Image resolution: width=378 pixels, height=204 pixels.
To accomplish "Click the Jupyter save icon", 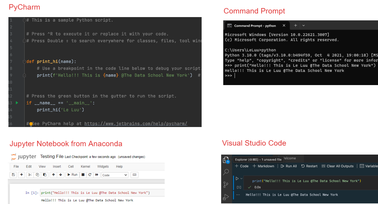I will coord(13,175).
